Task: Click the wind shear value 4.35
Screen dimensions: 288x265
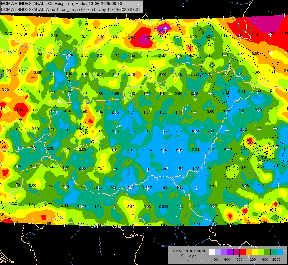Action: coord(212,168)
